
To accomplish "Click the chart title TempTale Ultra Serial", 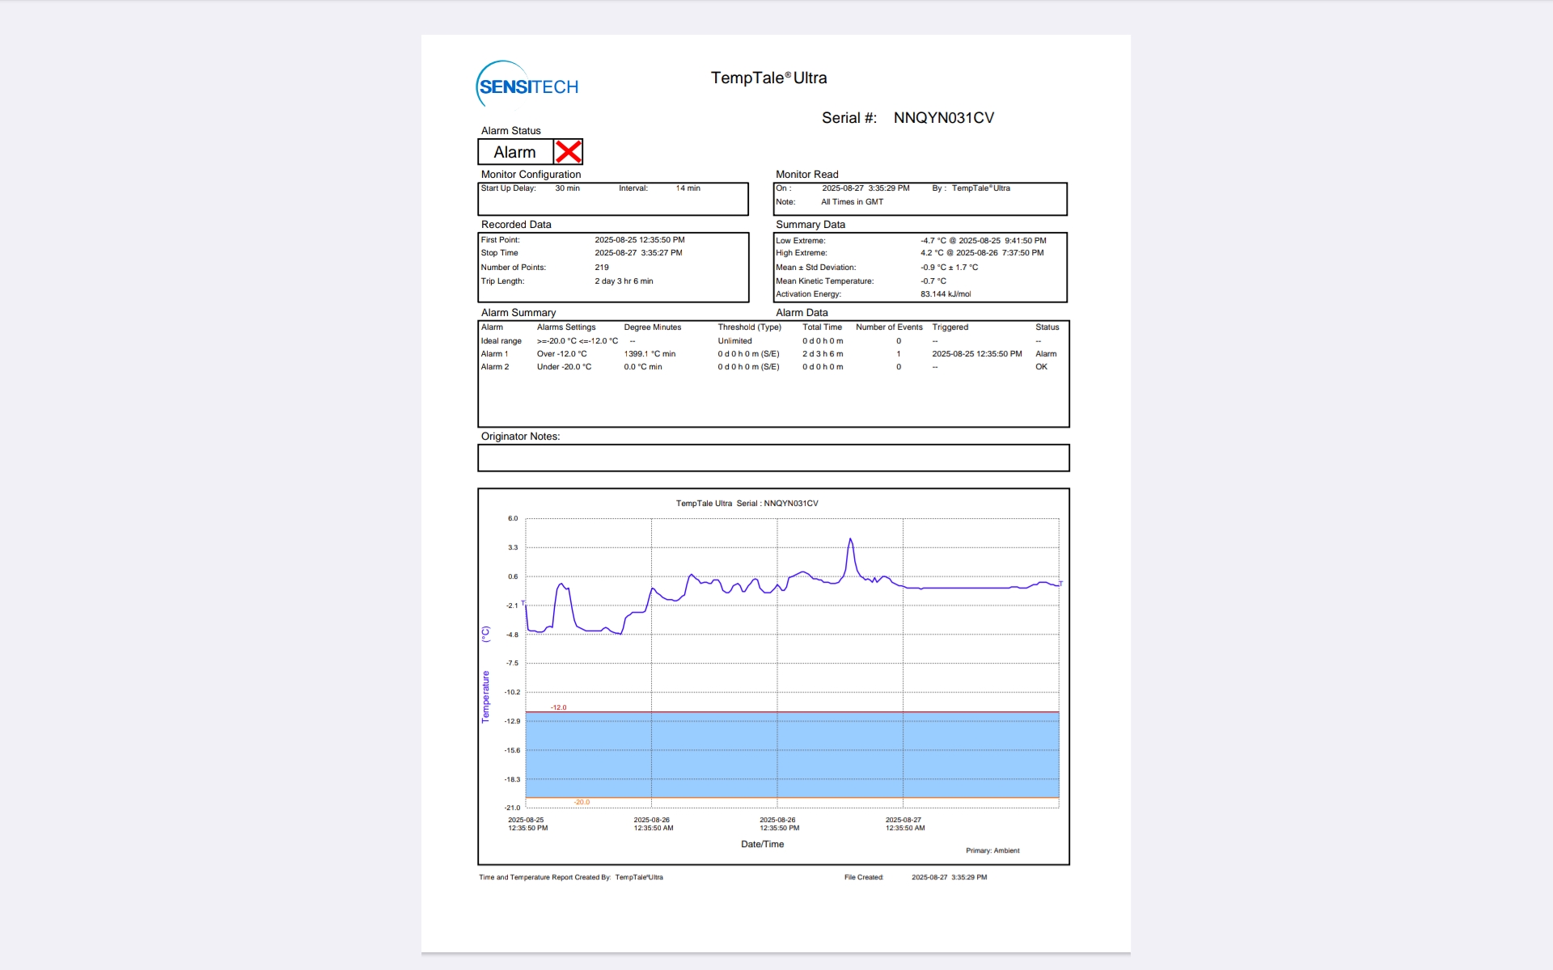I will (x=747, y=504).
